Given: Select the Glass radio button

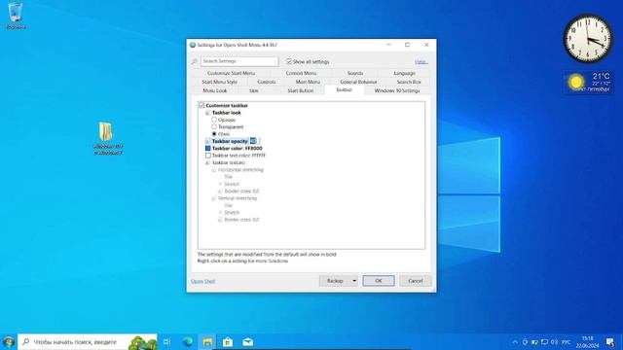Looking at the screenshot, I should (x=214, y=134).
